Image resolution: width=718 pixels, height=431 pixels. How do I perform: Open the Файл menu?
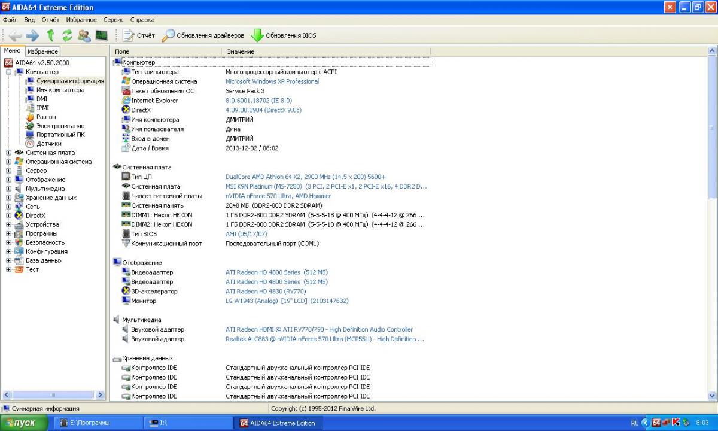pos(10,20)
